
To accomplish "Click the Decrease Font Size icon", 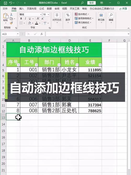I will pos(43,19).
